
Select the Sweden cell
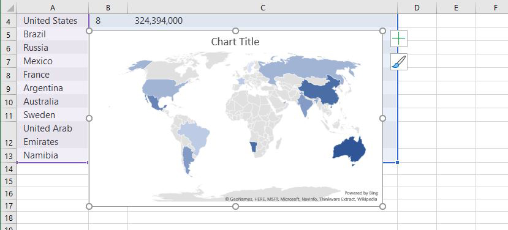[53, 115]
